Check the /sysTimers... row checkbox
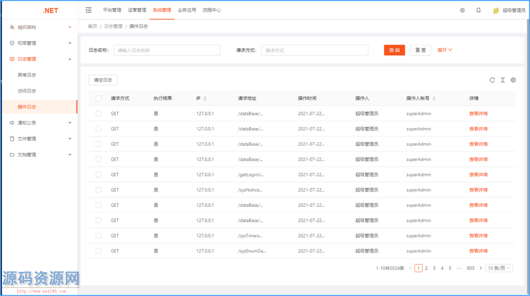Image resolution: width=530 pixels, height=296 pixels. (98, 236)
